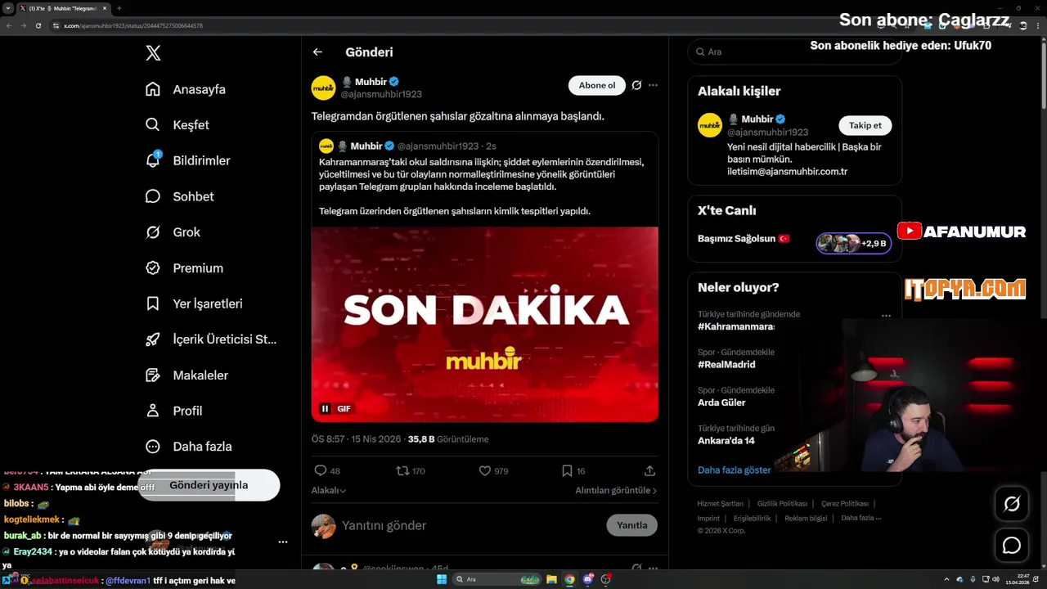Open Bildirimler notifications bell

153,160
